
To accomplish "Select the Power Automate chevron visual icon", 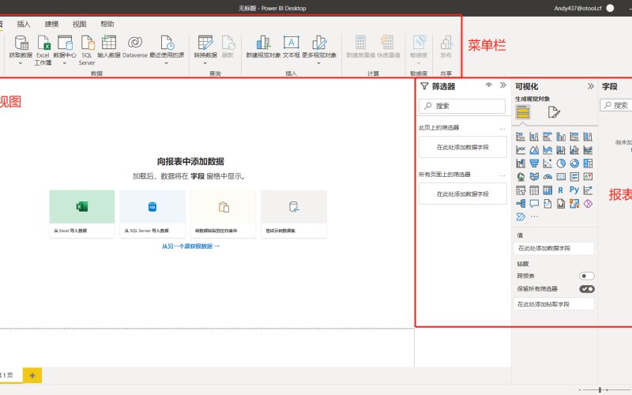I will click(521, 216).
